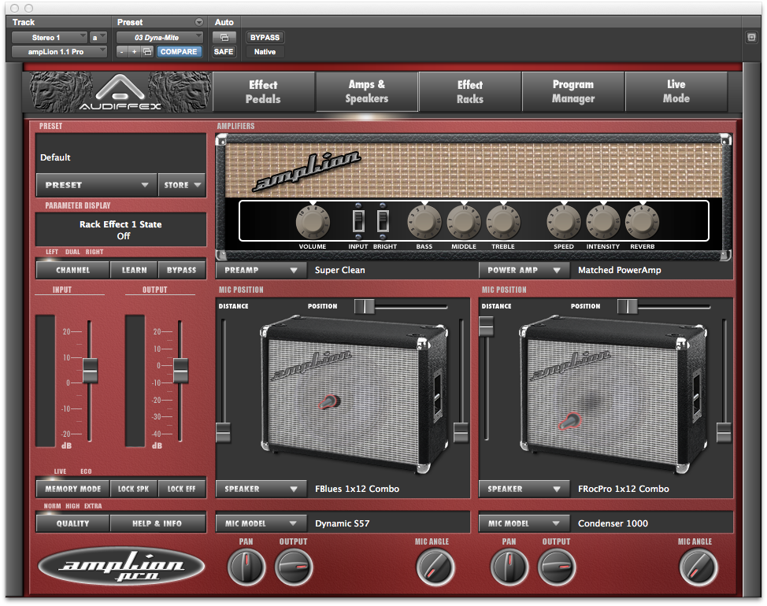Click the microphone on the FBlues speaker cabinet
Viewport: 767px width, 606px height.
pos(329,402)
